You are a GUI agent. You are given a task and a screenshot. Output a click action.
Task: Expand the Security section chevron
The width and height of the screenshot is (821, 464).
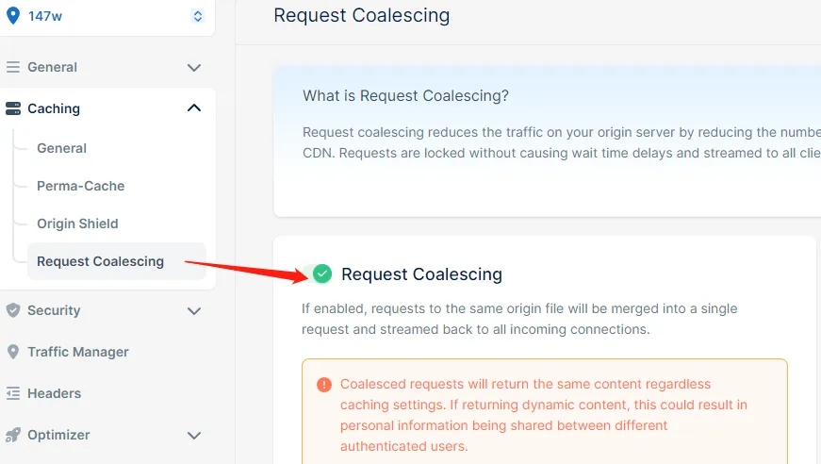[x=194, y=310]
